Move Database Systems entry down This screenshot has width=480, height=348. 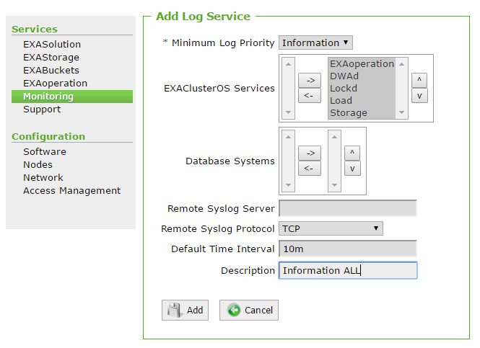click(x=352, y=169)
